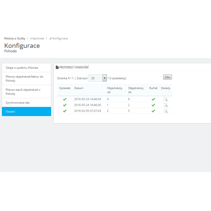Open the combo box showing 20
Image resolution: width=211 pixels, height=211 pixels.
tap(97, 78)
